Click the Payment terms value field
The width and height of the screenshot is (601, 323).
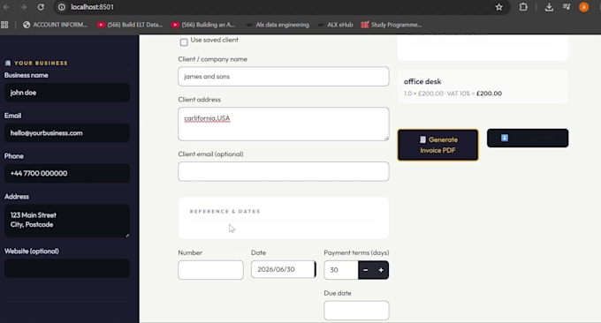coord(341,270)
